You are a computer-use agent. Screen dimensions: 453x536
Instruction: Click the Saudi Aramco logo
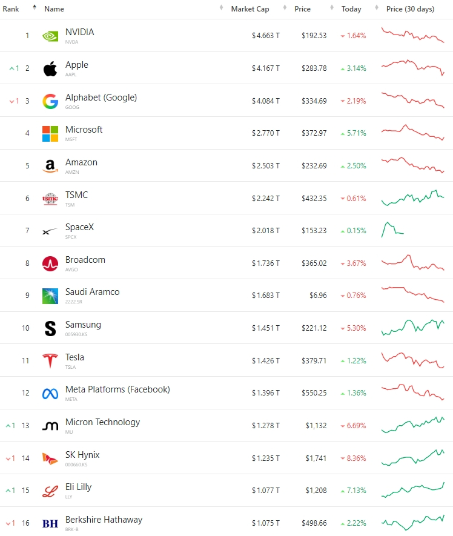click(50, 296)
